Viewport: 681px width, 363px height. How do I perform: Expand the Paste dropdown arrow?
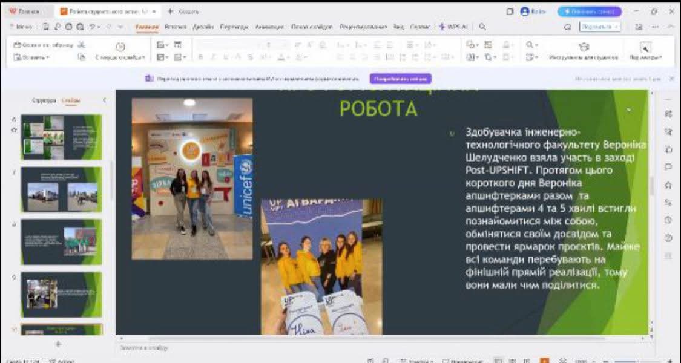[x=48, y=57]
